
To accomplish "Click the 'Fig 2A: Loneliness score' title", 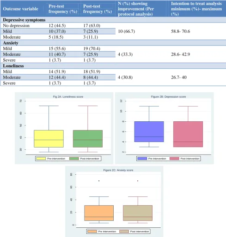I will coord(68,97).
